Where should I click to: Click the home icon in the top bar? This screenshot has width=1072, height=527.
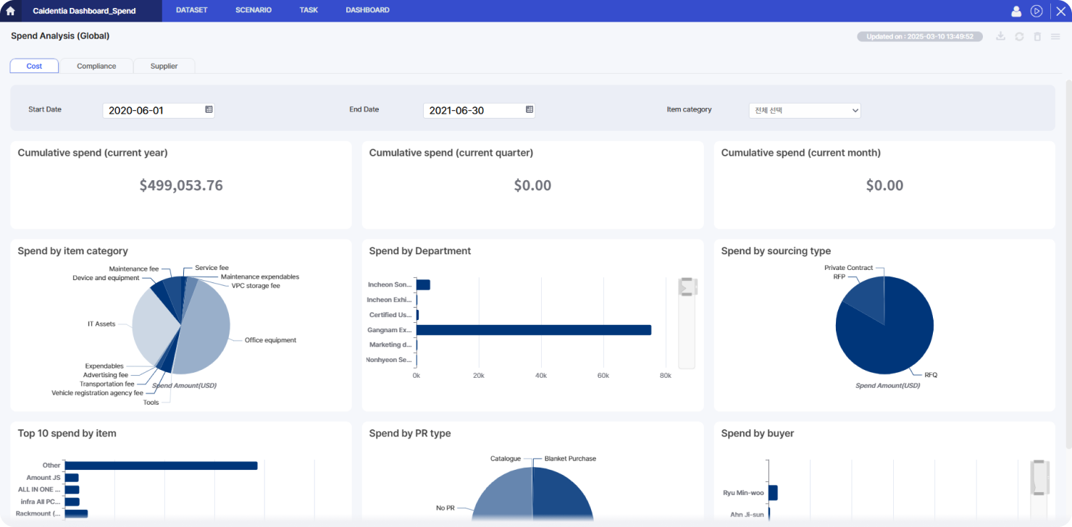point(10,11)
